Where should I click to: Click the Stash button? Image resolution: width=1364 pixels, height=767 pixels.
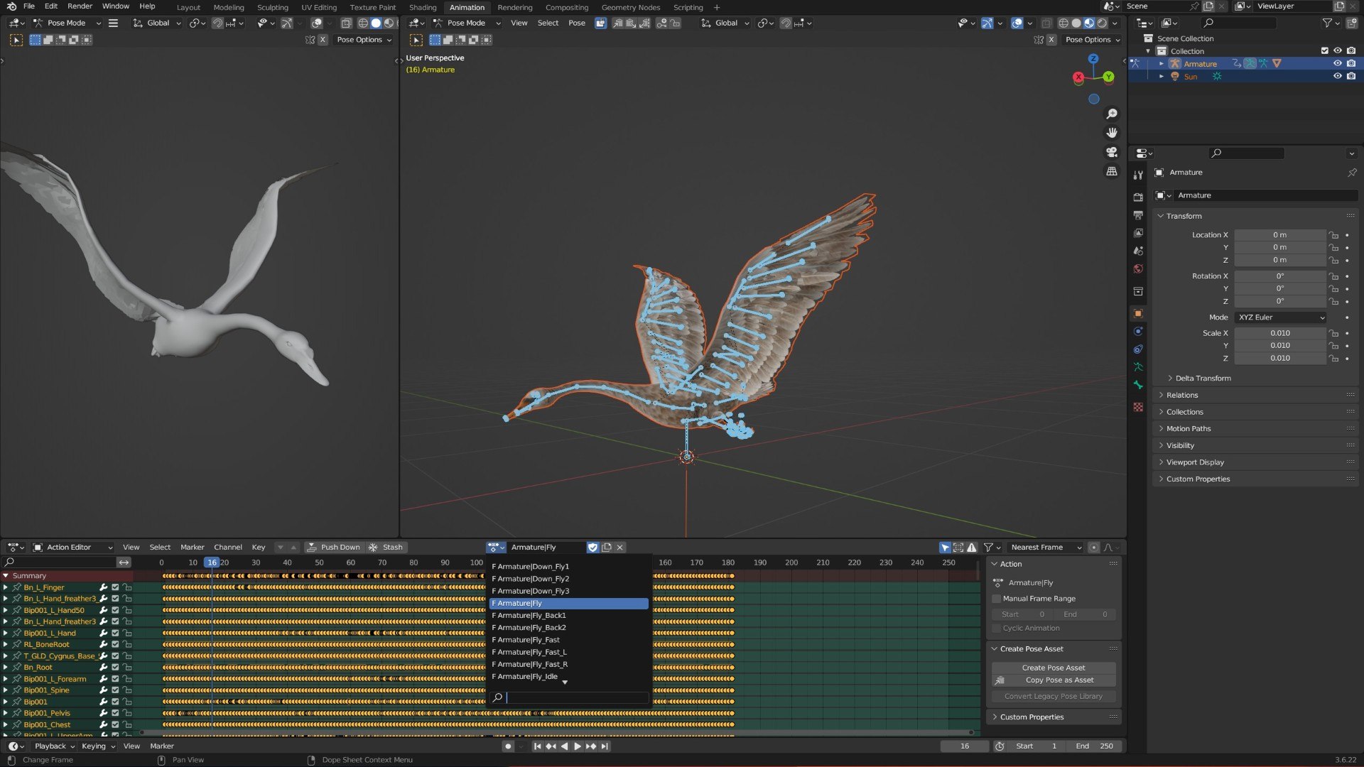point(386,548)
